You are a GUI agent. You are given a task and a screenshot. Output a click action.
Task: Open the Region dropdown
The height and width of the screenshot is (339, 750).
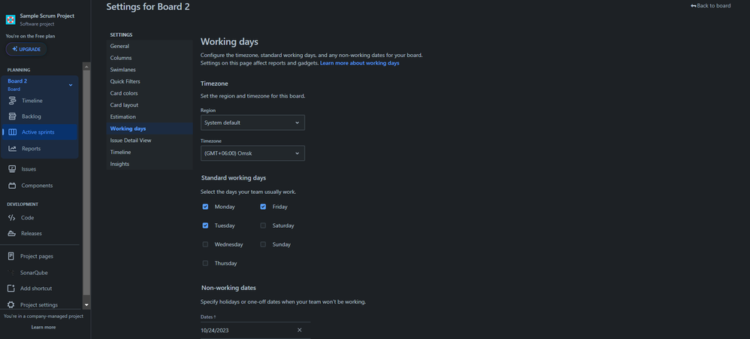click(253, 123)
